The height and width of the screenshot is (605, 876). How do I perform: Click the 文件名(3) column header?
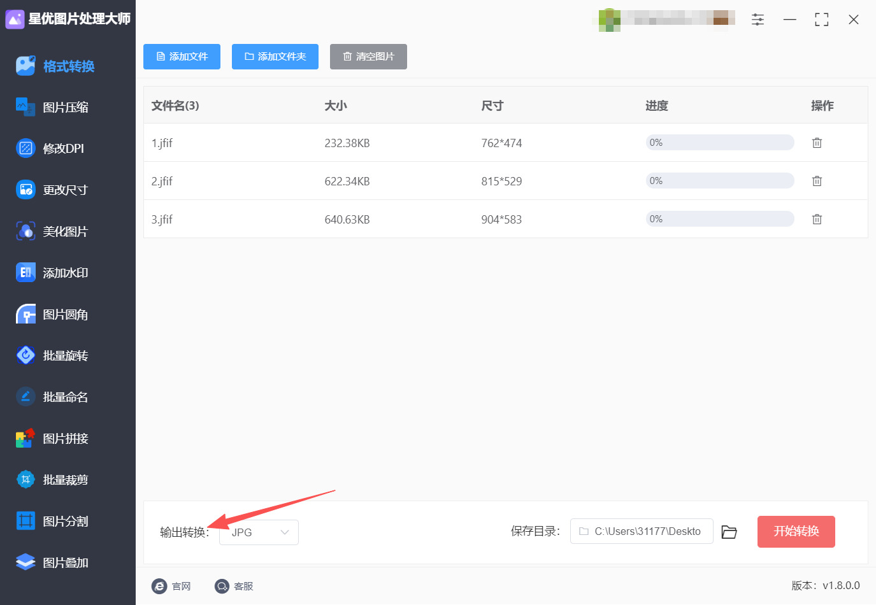click(175, 106)
